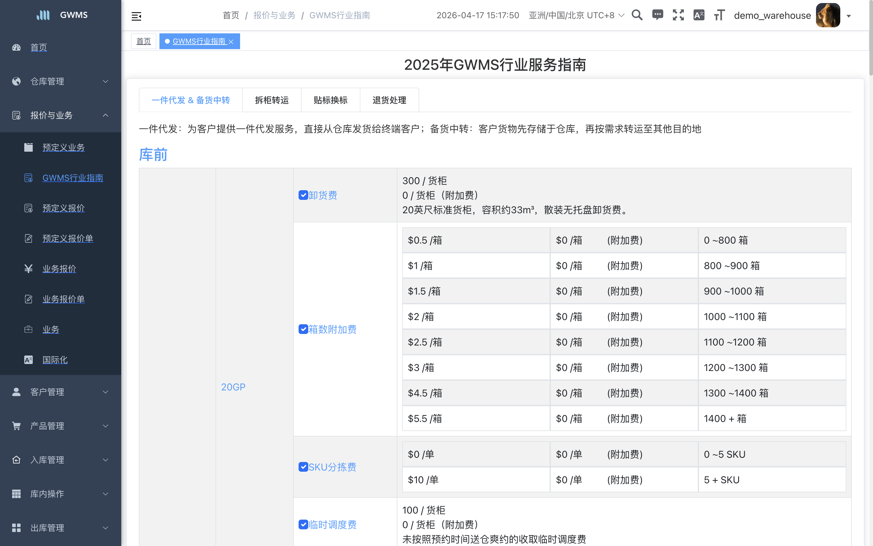Uncheck the SKU分拣费 checkbox
The height and width of the screenshot is (546, 873).
click(303, 467)
